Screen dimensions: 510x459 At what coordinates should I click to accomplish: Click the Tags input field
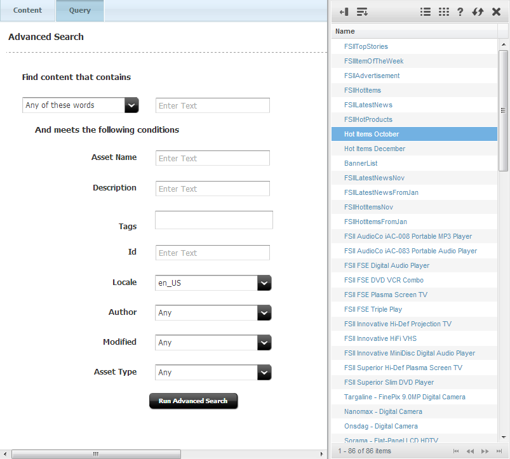(214, 220)
